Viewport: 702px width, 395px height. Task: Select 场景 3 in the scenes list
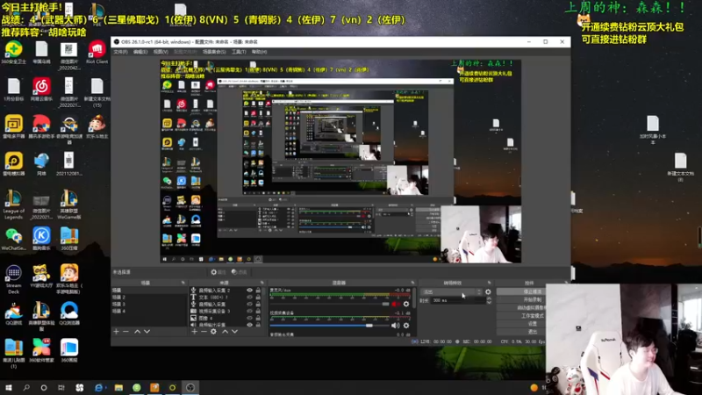click(149, 304)
